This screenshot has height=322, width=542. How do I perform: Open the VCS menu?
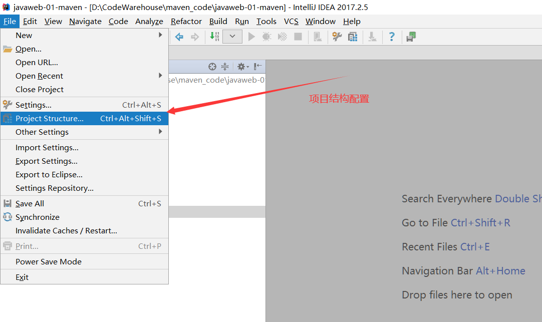pyautogui.click(x=291, y=22)
